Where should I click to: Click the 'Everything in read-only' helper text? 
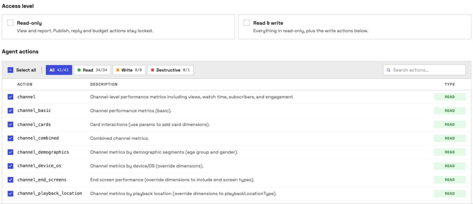pos(311,31)
